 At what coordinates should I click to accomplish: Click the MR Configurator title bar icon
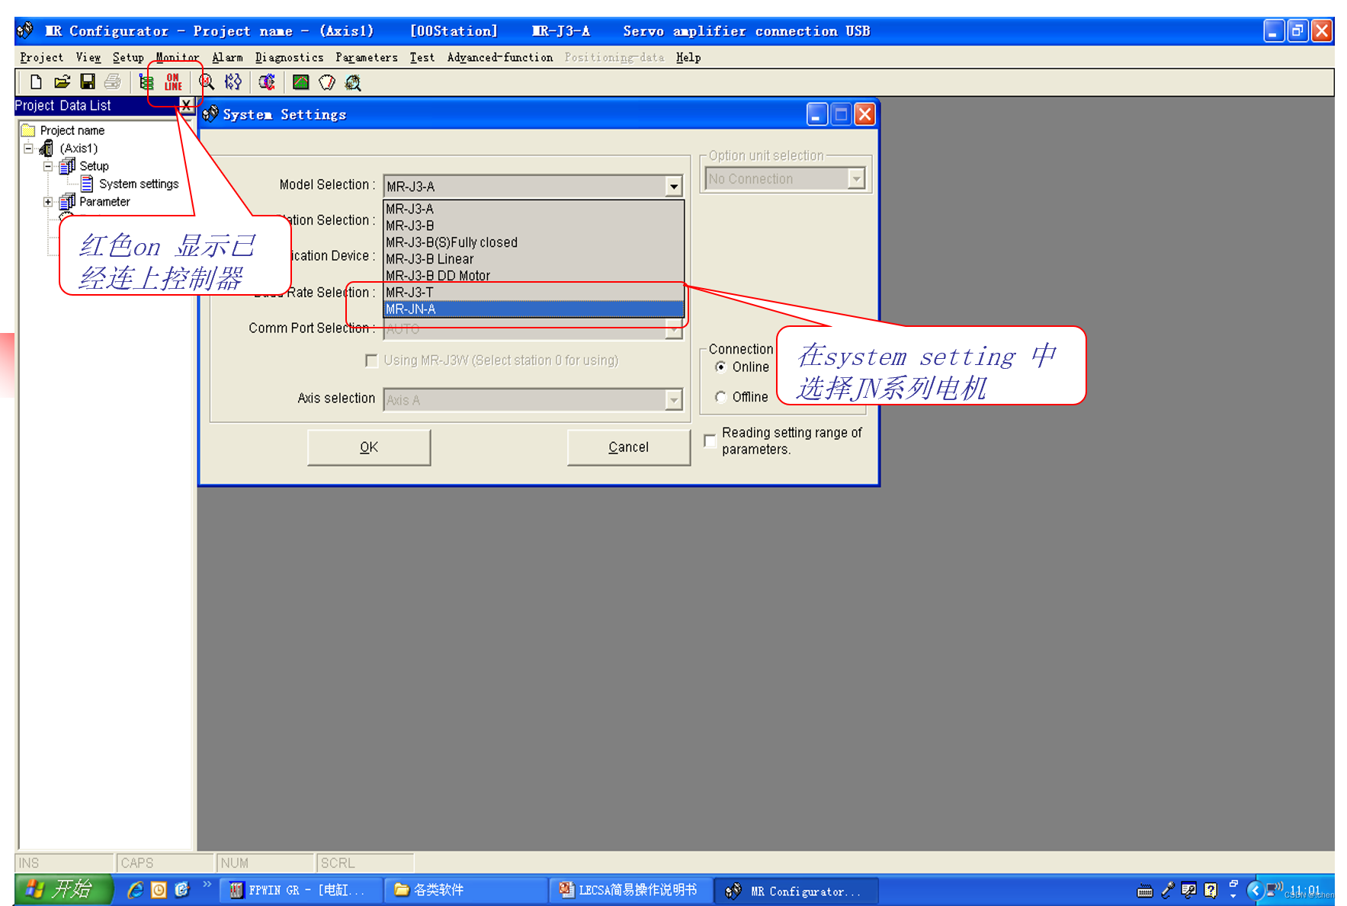click(x=25, y=30)
